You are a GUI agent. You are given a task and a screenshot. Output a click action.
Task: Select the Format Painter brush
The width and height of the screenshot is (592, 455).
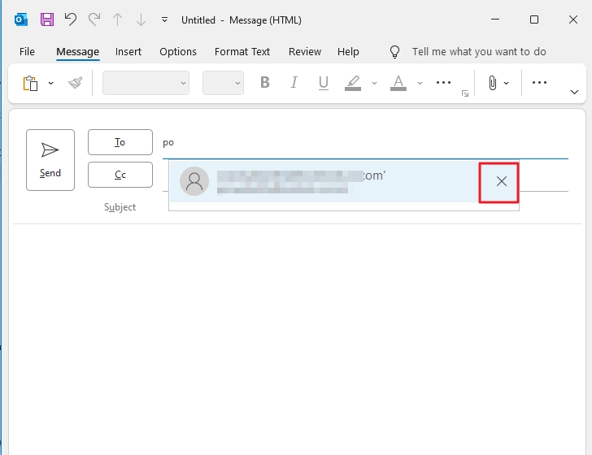coord(75,83)
